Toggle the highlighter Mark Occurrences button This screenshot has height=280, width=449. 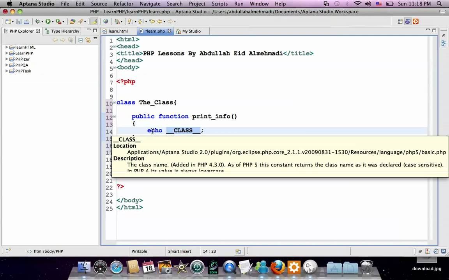point(94,21)
